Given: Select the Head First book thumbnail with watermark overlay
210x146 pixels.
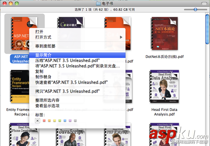Looking at the screenshot, I should tap(164, 134).
